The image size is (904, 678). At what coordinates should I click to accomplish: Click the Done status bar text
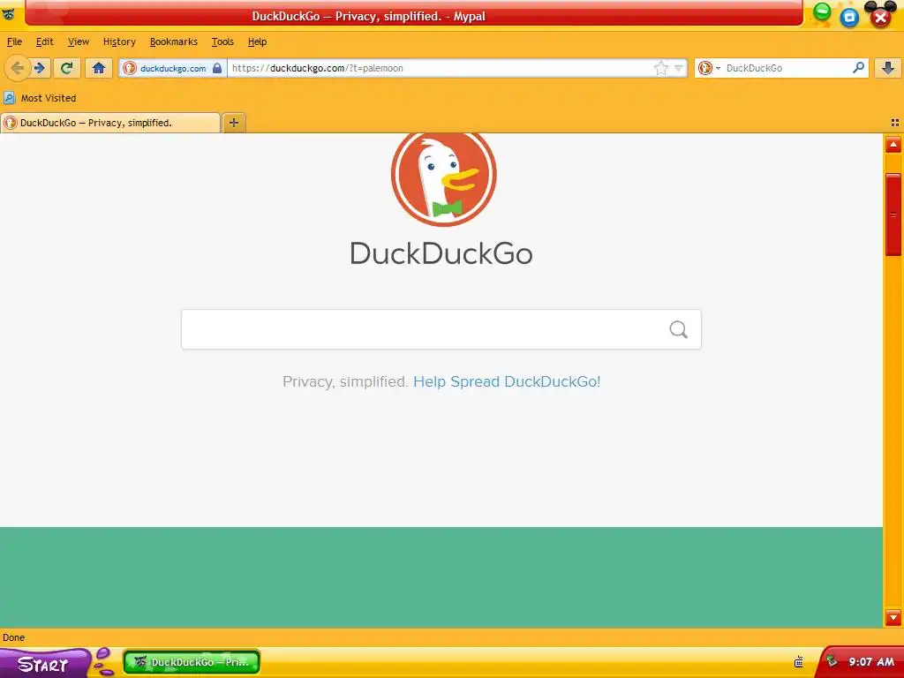coord(14,637)
